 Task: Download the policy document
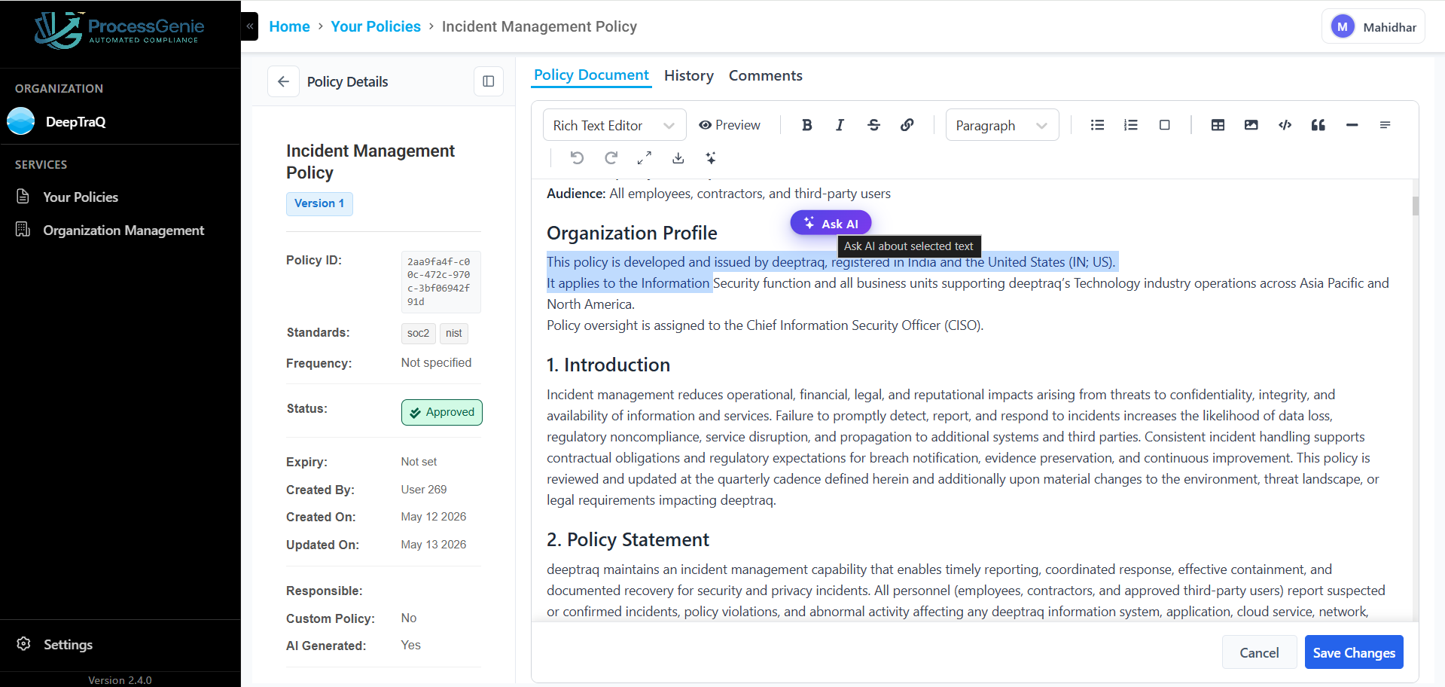(678, 157)
